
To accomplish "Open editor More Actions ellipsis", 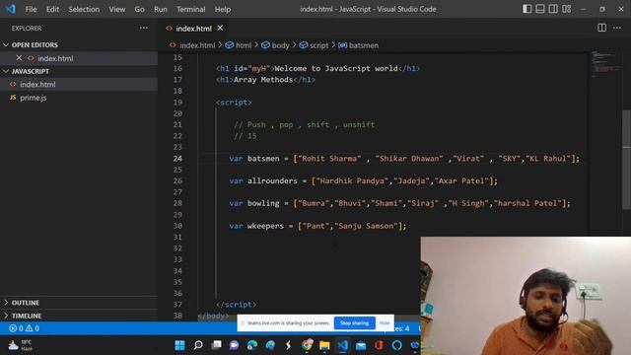I will 617,28.
